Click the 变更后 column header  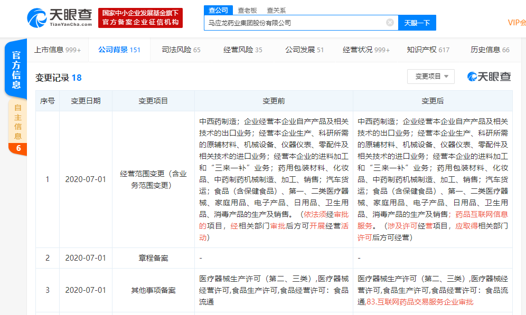coord(433,101)
